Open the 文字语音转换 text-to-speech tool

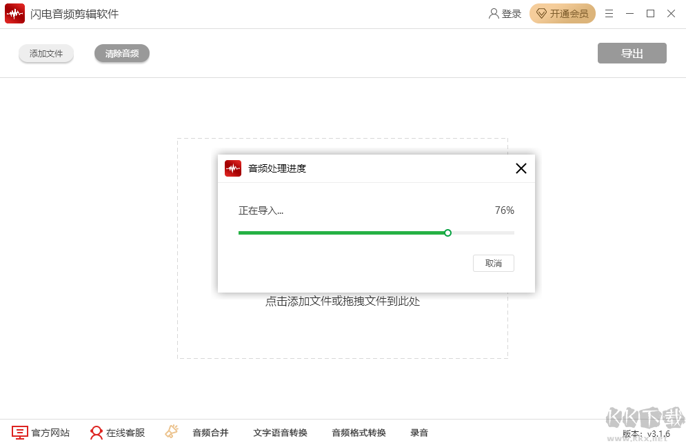pos(282,432)
